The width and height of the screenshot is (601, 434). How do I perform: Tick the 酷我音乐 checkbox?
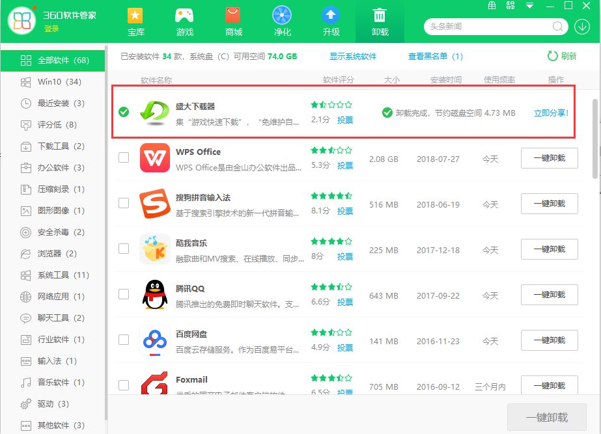pos(124,249)
